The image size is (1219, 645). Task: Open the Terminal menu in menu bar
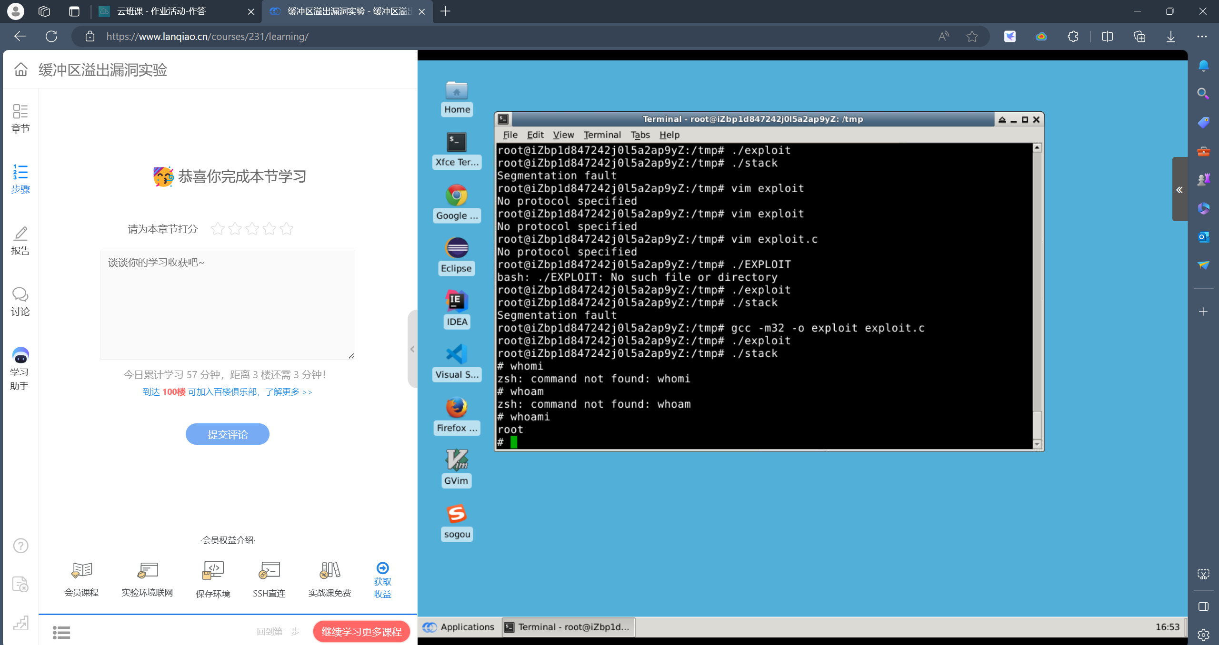pyautogui.click(x=602, y=135)
